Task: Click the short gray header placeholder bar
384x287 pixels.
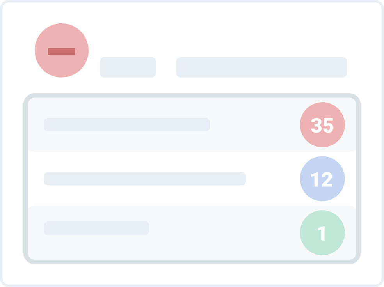Action: click(x=128, y=67)
